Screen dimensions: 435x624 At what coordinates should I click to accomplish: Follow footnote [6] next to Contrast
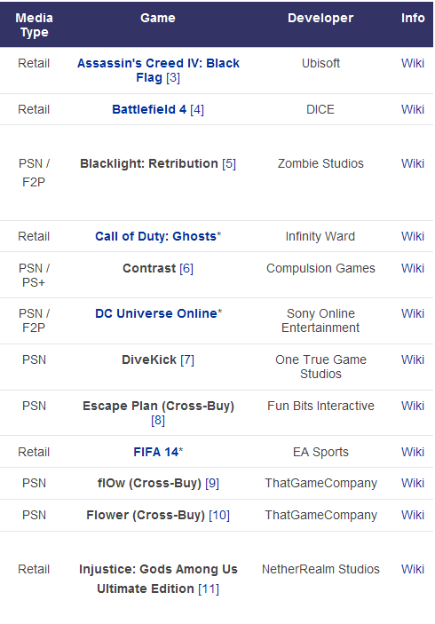tap(186, 269)
